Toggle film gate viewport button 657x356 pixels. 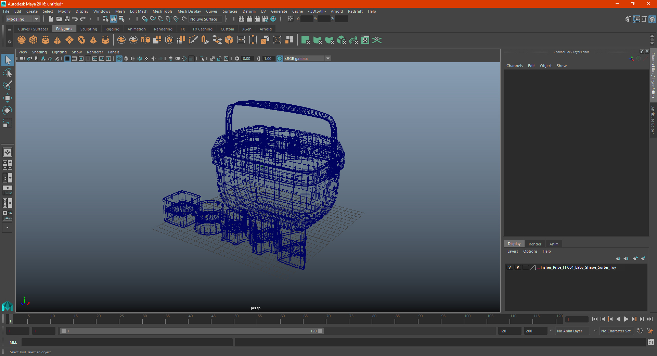coord(74,59)
